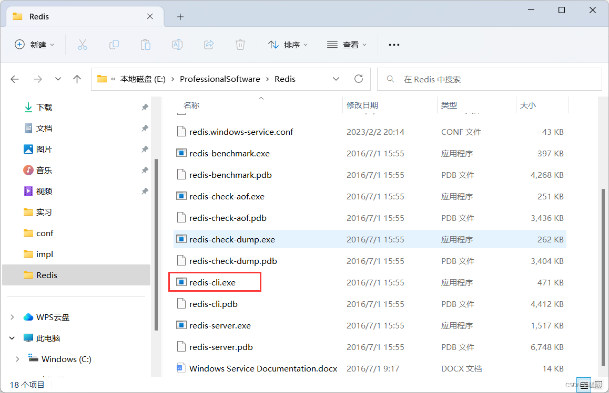Click the Cut scissors icon in toolbar
This screenshot has width=609, height=393.
pyautogui.click(x=83, y=45)
